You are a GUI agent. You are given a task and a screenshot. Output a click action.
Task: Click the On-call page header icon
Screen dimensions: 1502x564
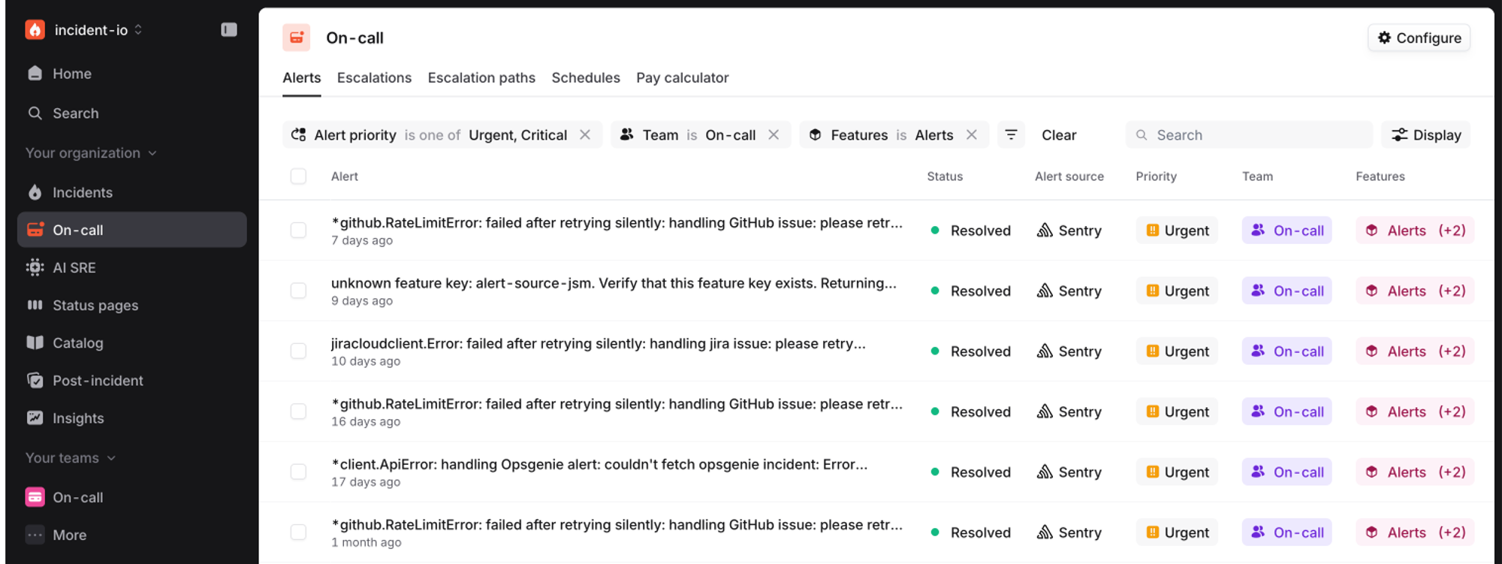coord(297,38)
